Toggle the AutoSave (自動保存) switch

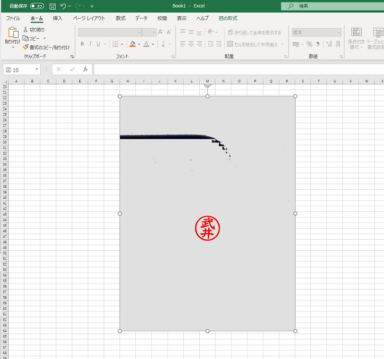click(36, 6)
